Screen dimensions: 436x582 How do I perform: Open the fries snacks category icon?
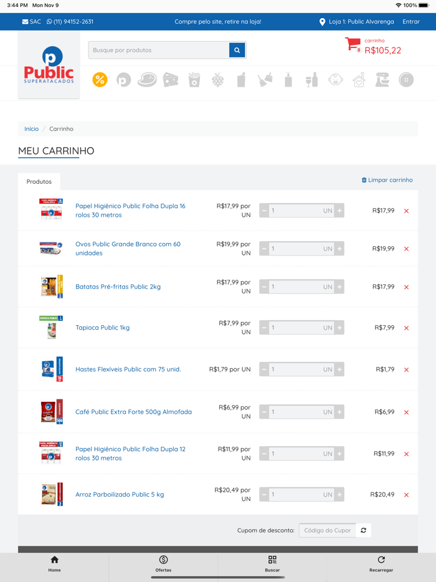pyautogui.click(x=194, y=80)
